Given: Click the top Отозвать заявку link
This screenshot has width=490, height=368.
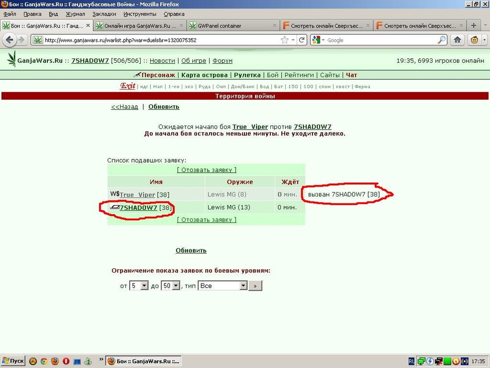Looking at the screenshot, I should pyautogui.click(x=207, y=170).
